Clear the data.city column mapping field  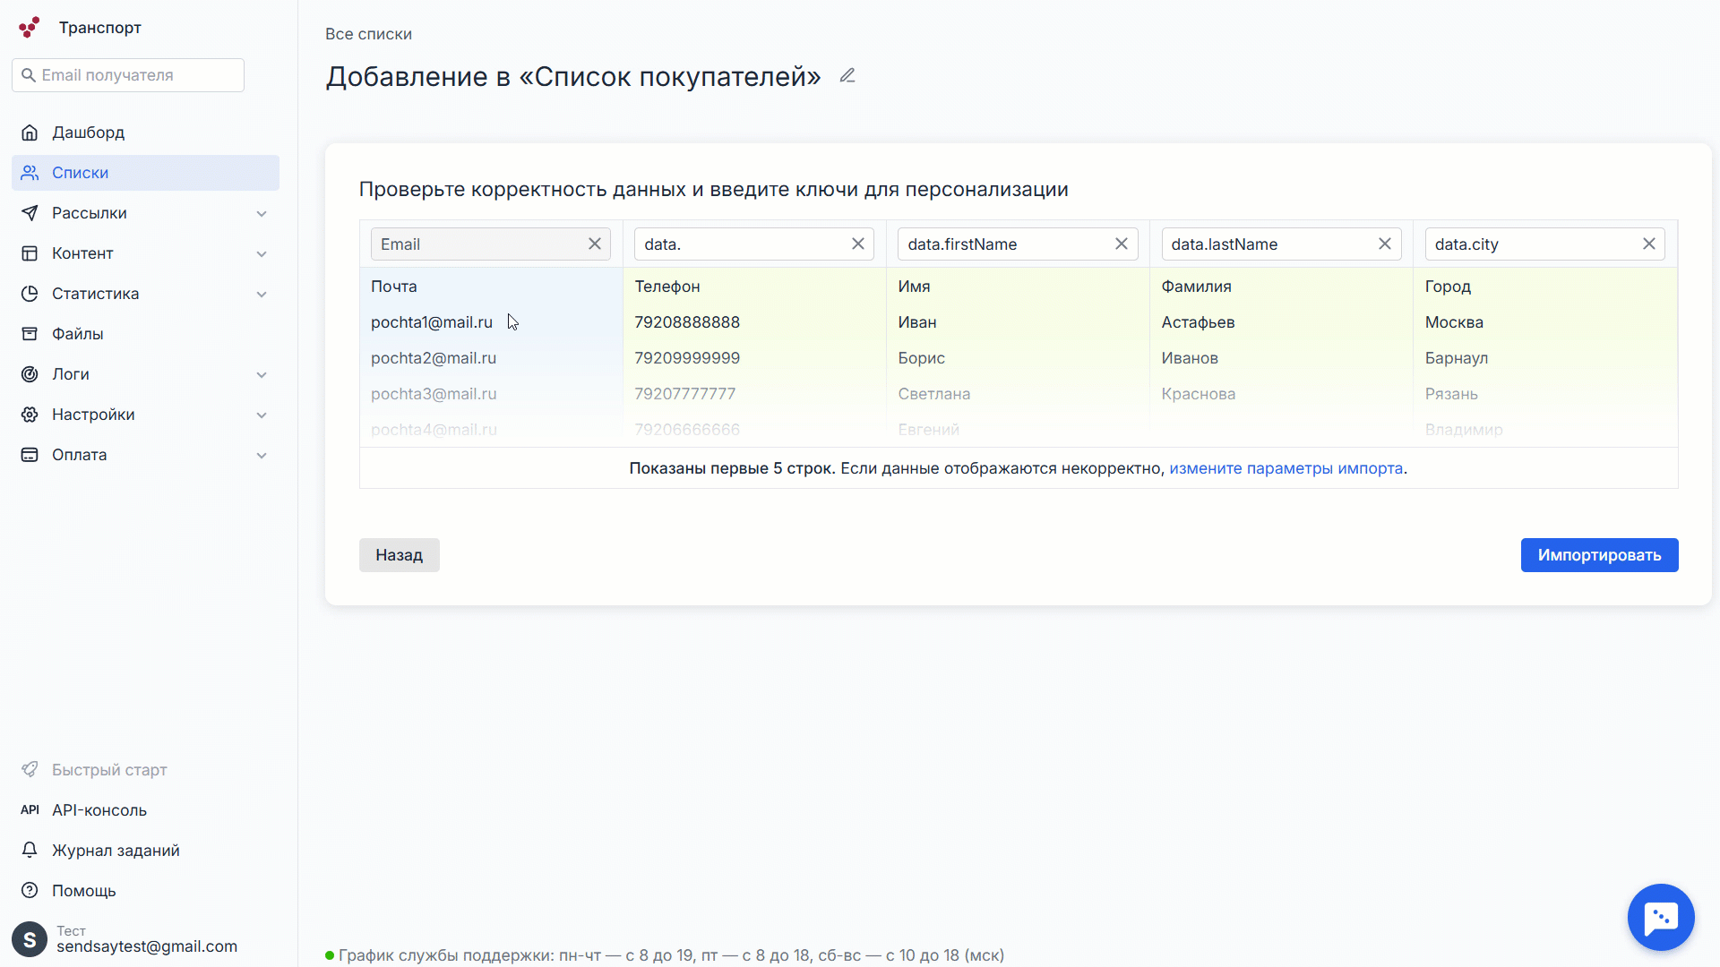[x=1650, y=244]
